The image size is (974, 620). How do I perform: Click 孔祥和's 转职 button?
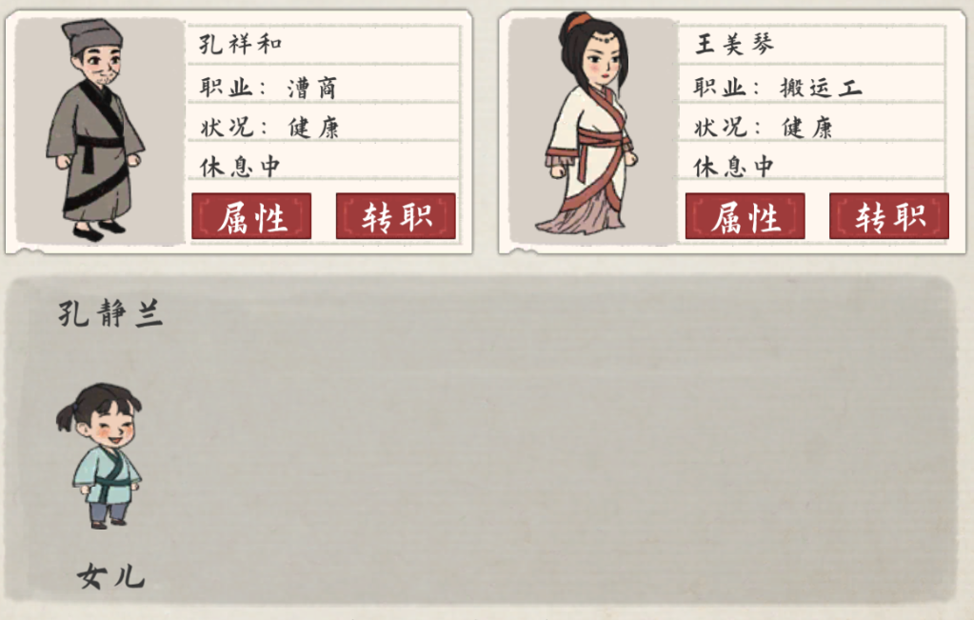tap(396, 216)
